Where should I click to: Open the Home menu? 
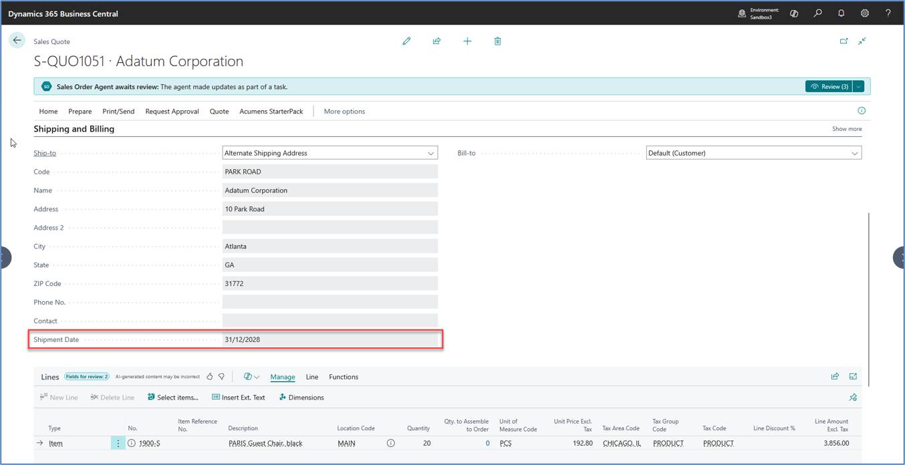48,112
